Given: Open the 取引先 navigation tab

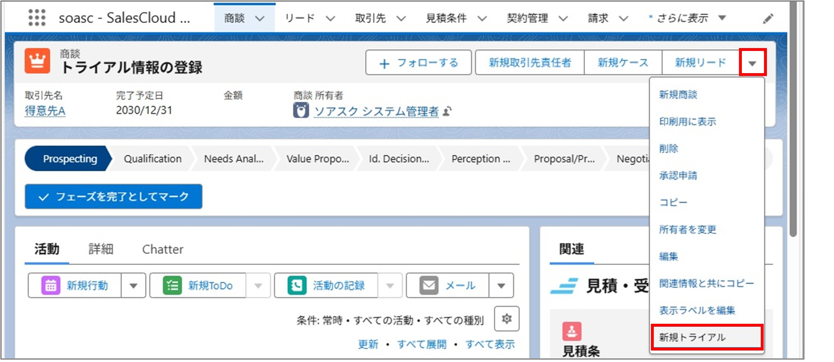Looking at the screenshot, I should 370,18.
